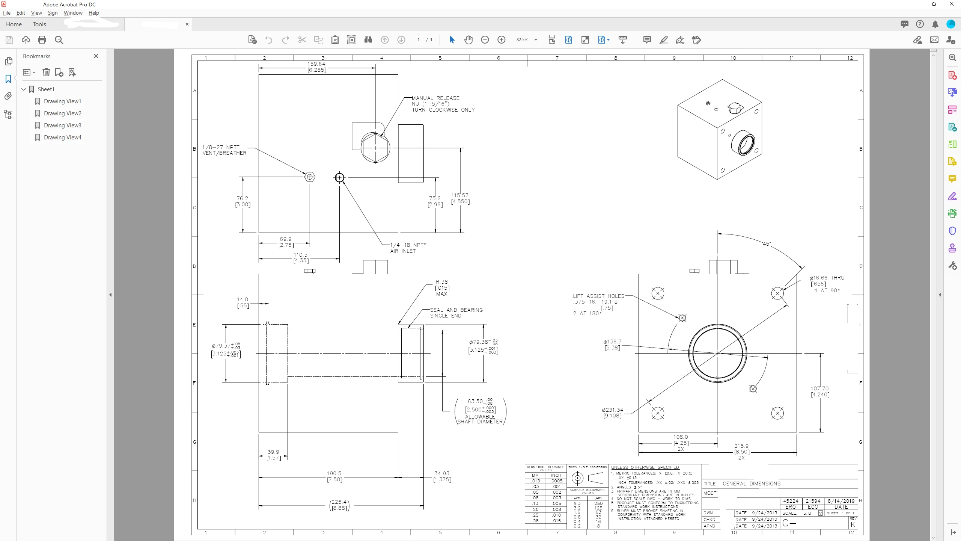Collapse the Sheet1 bookmark tree
The width and height of the screenshot is (961, 541).
click(x=24, y=89)
